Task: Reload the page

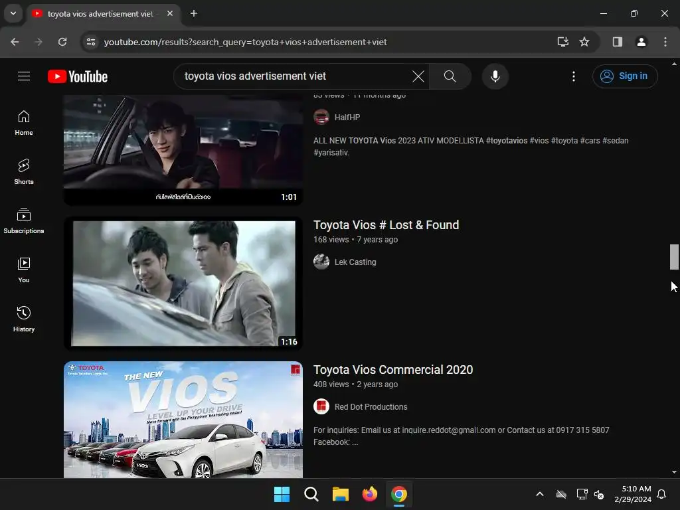Action: [x=62, y=42]
